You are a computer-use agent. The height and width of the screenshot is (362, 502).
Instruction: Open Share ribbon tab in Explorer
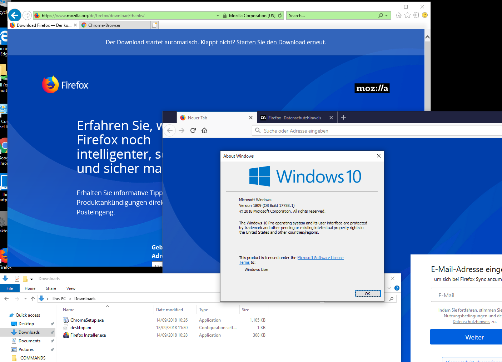(51, 288)
